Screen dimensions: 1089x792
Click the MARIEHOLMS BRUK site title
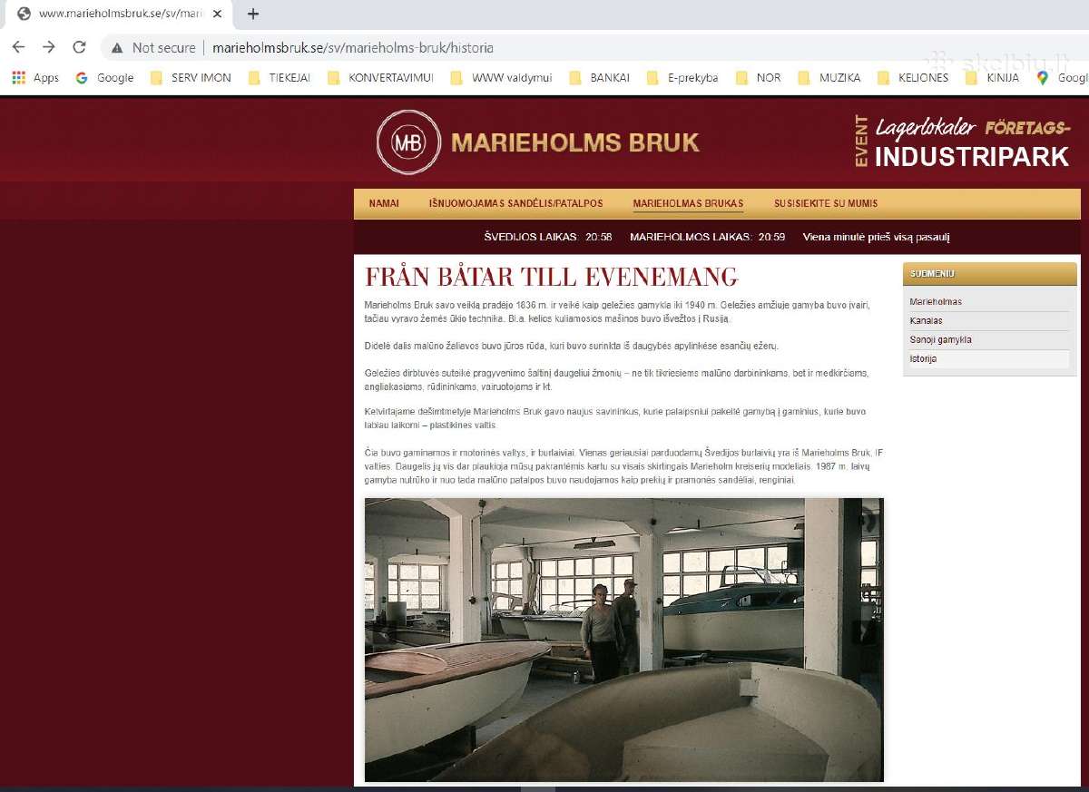tap(575, 142)
